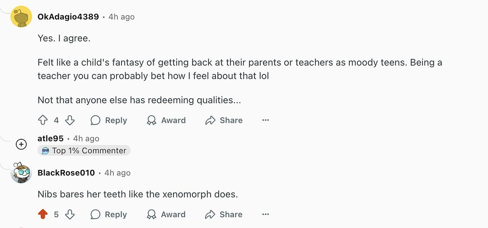Click OkAdagio4389's yellow avatar

(21, 17)
